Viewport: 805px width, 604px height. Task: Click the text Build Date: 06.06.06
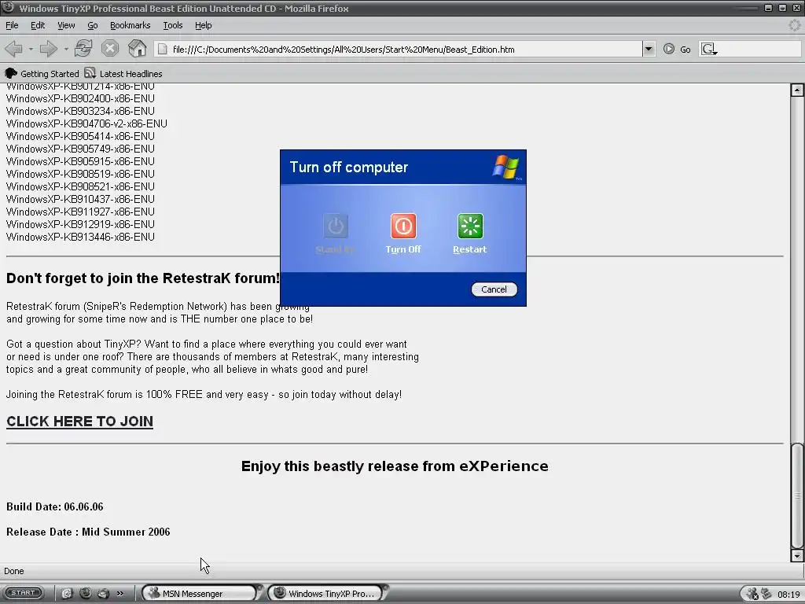55,506
